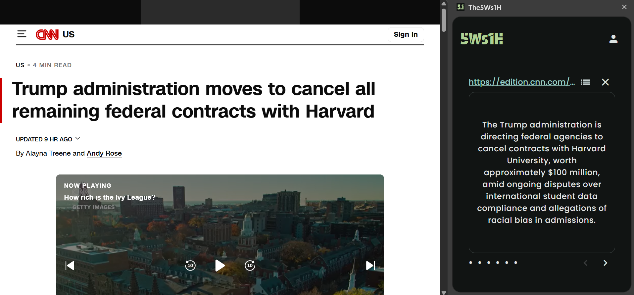Click the page scrollbar up arrow

(444, 3)
